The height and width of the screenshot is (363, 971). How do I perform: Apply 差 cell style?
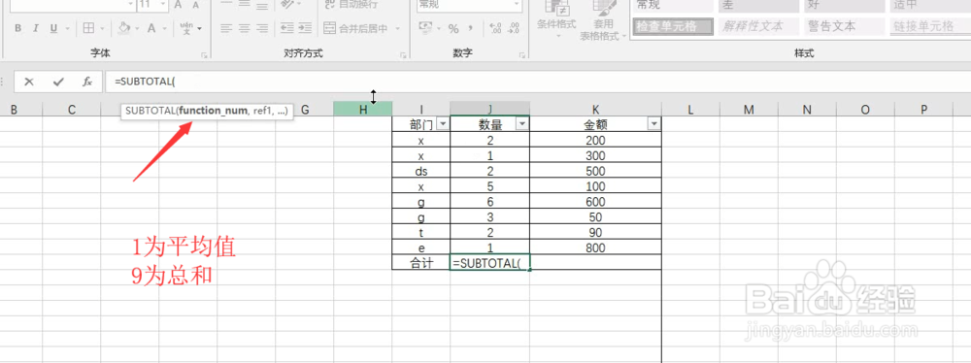click(757, 6)
